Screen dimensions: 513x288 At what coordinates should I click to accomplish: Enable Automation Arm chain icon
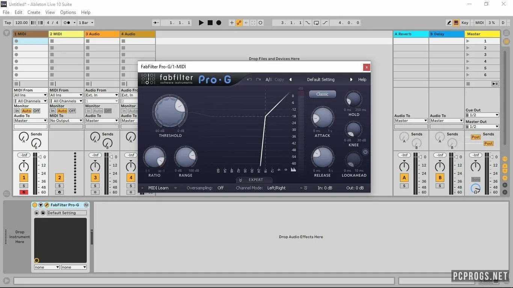[x=239, y=22]
